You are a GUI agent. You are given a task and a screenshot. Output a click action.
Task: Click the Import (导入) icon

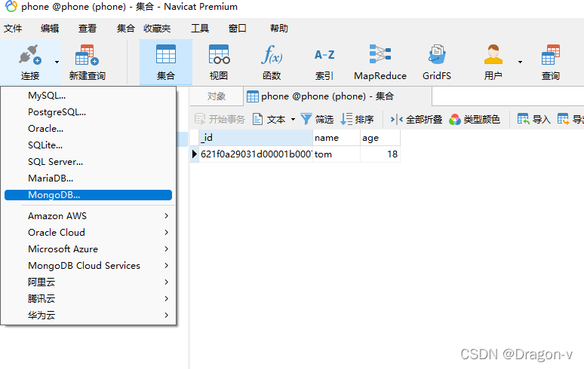click(524, 119)
